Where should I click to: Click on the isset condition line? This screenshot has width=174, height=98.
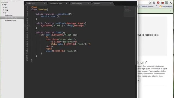click(59, 35)
